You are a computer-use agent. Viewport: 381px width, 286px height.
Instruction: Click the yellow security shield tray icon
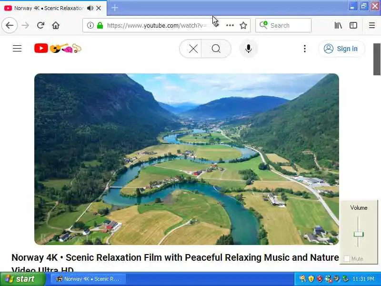click(x=311, y=279)
